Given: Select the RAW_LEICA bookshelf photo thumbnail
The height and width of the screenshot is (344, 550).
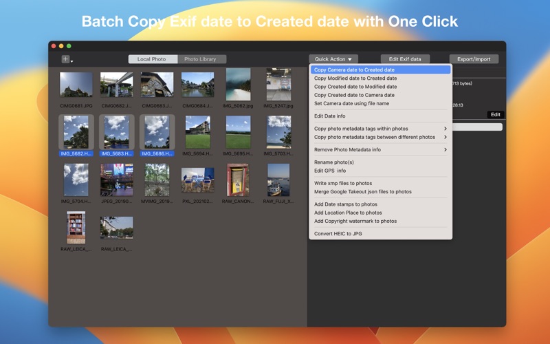Looking at the screenshot, I should click(76, 228).
